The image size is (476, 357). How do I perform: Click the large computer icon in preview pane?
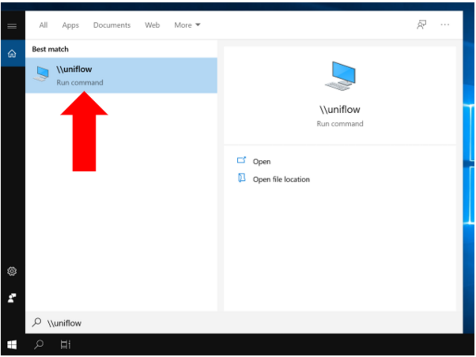pyautogui.click(x=340, y=76)
